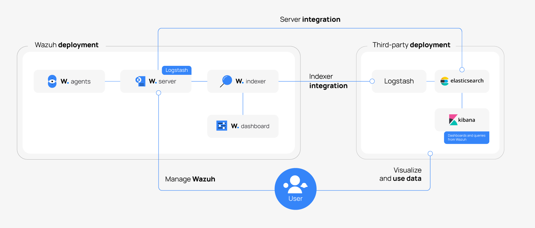Select the Wazuh deployment title
The image size is (535, 228).
pyautogui.click(x=67, y=45)
